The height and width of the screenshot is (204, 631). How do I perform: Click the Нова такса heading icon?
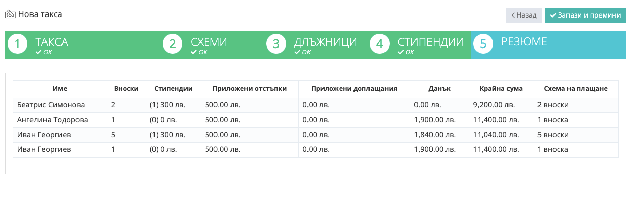click(x=10, y=14)
